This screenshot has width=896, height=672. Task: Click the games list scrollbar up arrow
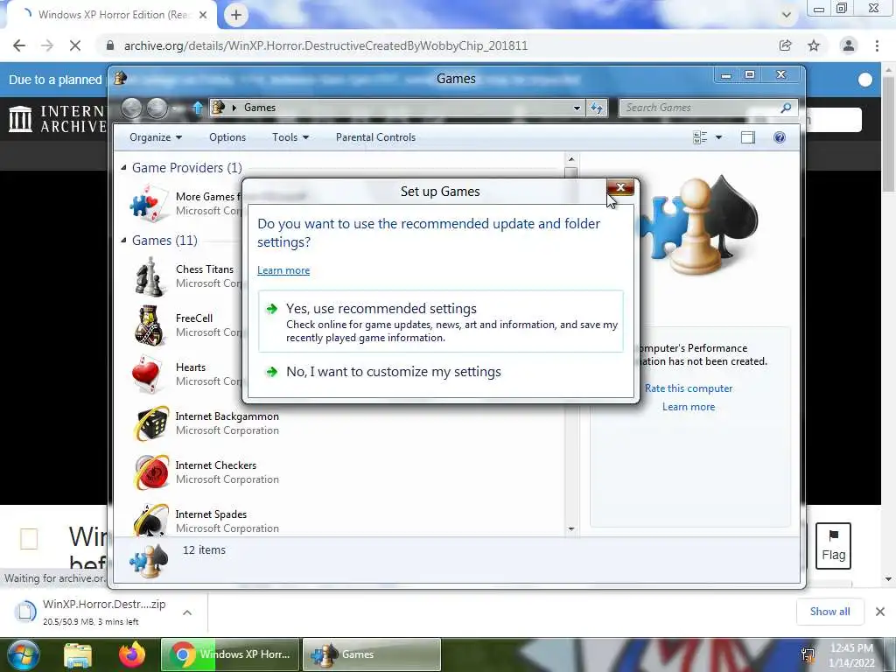pos(570,159)
